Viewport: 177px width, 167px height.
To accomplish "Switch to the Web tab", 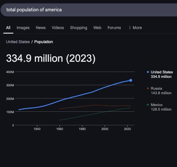I will [97, 28].
